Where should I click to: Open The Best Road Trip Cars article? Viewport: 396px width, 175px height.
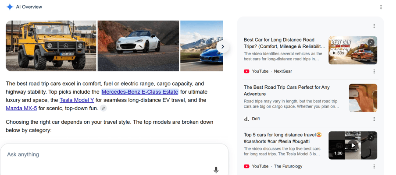coord(287,91)
